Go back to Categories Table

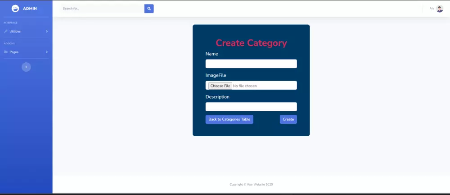pyautogui.click(x=229, y=119)
